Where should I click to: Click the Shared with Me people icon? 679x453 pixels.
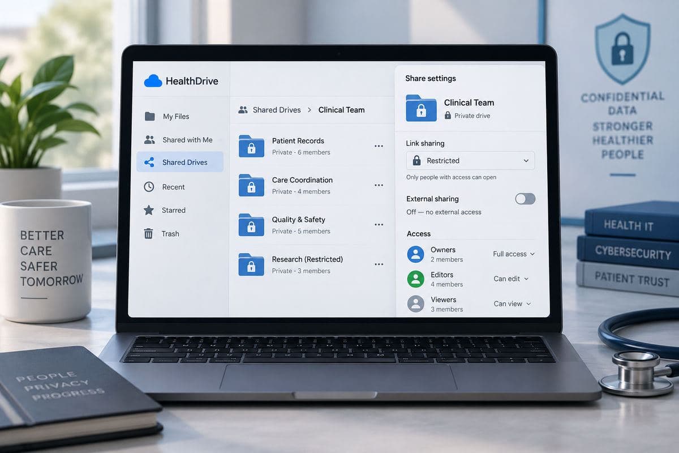149,139
